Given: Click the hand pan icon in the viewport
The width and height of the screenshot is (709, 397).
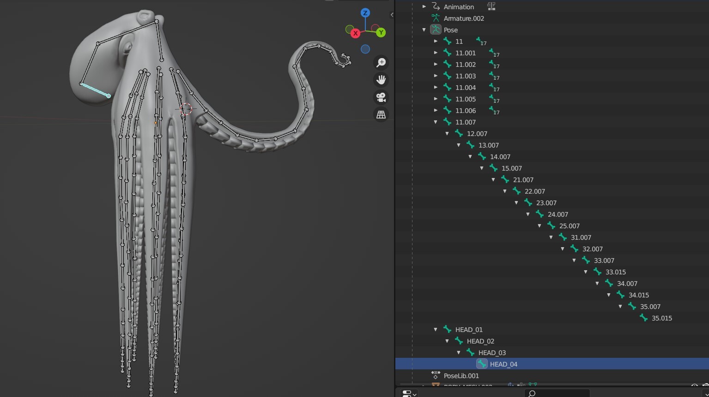Looking at the screenshot, I should click(x=381, y=79).
